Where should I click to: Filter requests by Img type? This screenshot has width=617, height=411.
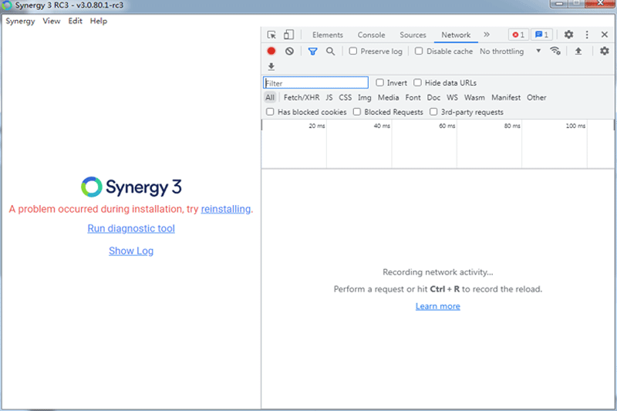click(x=364, y=97)
